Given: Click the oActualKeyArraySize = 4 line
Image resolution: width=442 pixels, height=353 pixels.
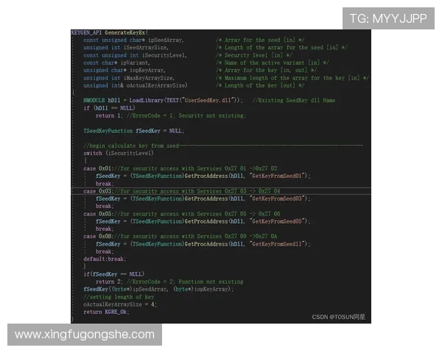Looking at the screenshot, I should tap(119, 304).
